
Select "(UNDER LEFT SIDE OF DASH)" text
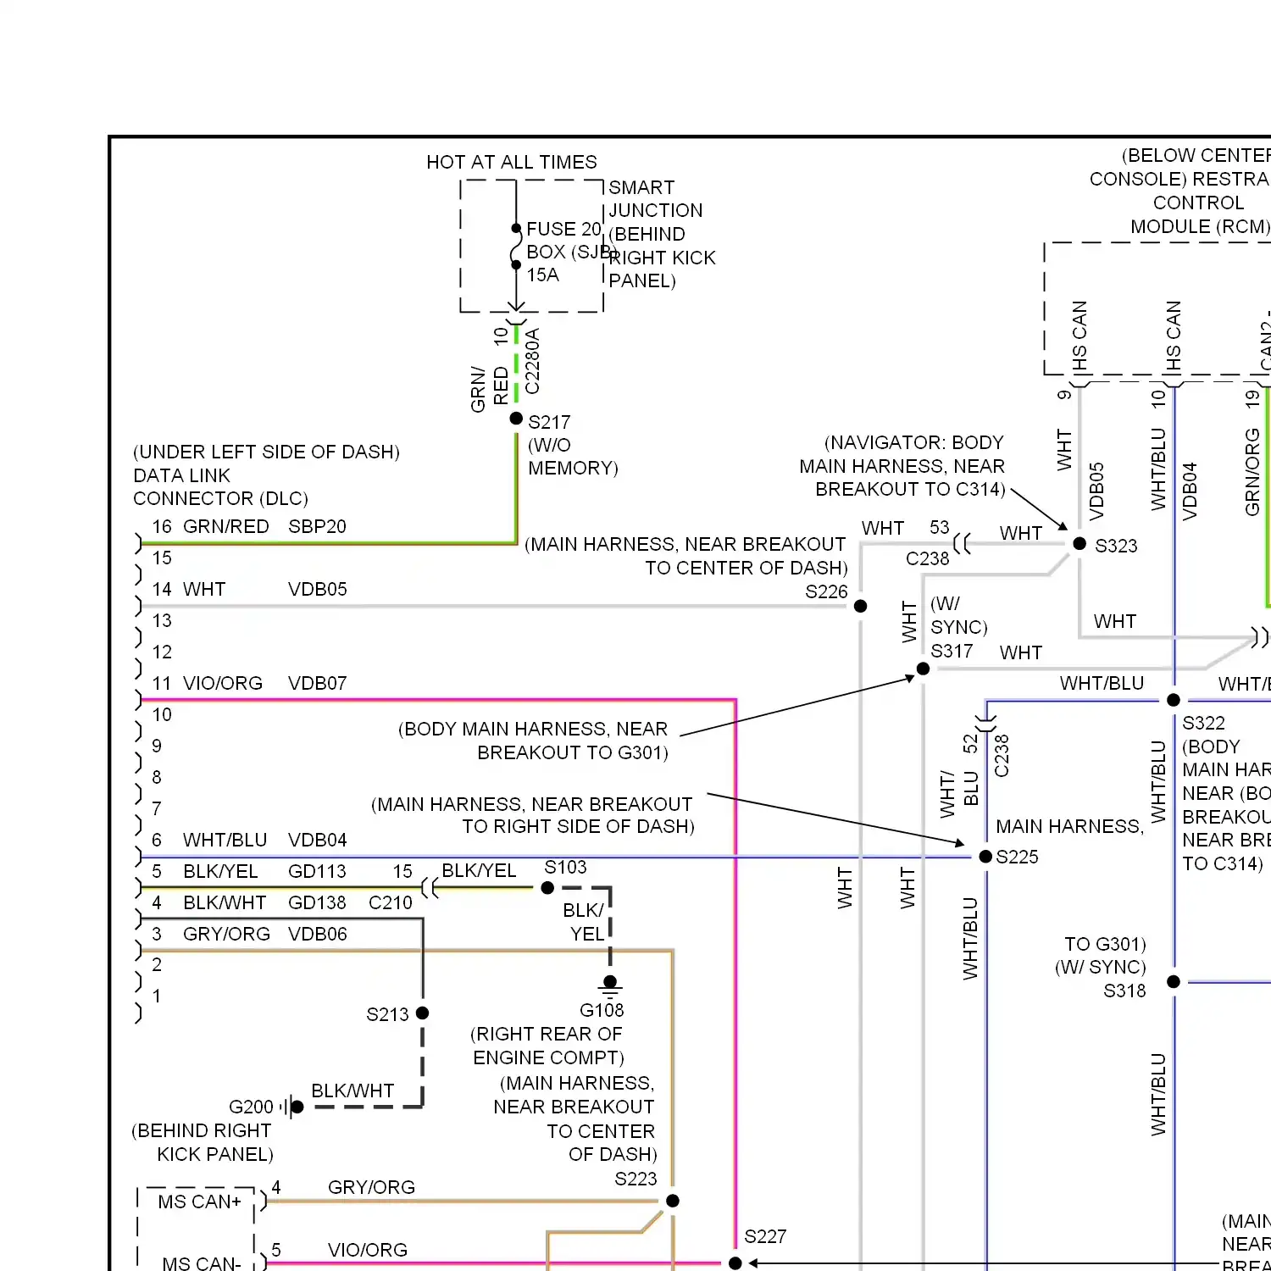point(266,452)
